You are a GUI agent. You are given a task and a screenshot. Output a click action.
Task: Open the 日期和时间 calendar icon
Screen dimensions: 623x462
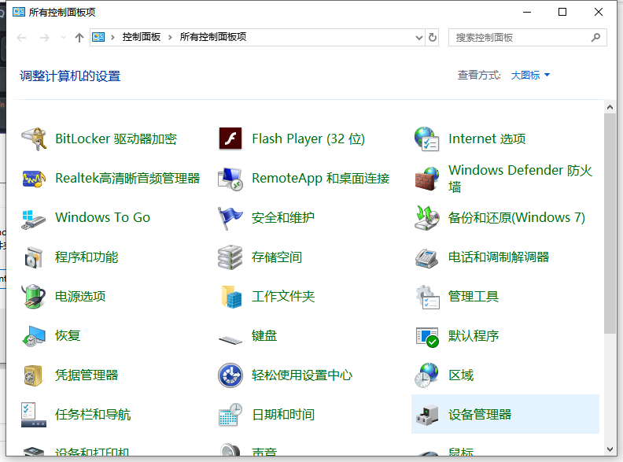pyautogui.click(x=230, y=415)
